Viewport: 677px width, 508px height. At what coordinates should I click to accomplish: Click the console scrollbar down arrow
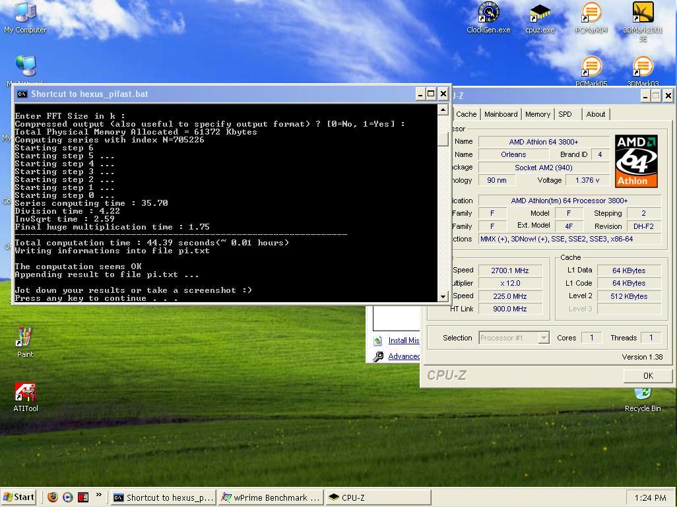coord(443,296)
